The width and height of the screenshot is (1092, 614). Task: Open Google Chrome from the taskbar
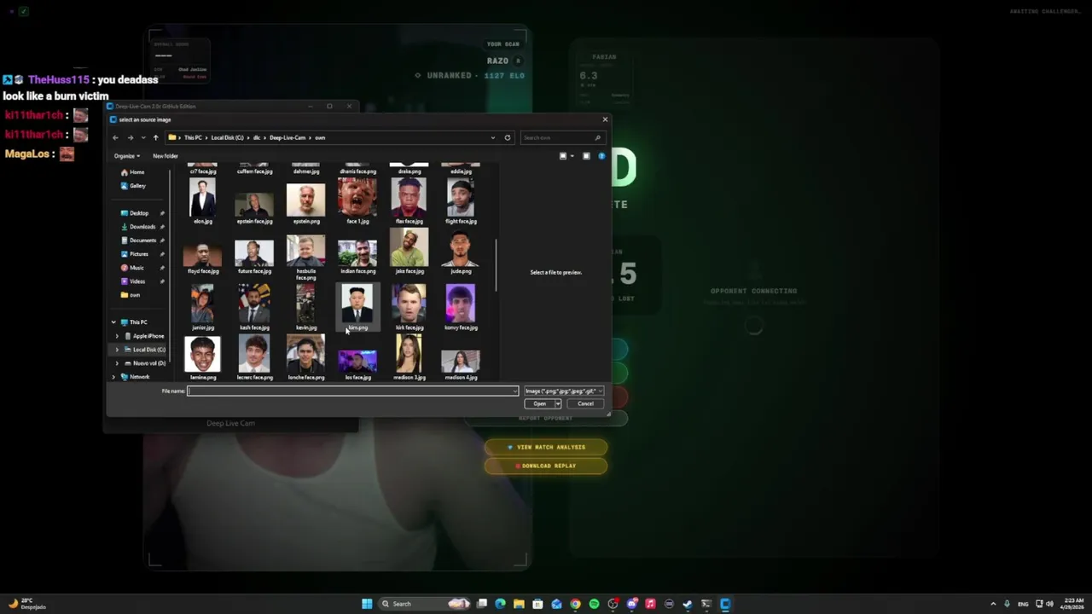(575, 604)
